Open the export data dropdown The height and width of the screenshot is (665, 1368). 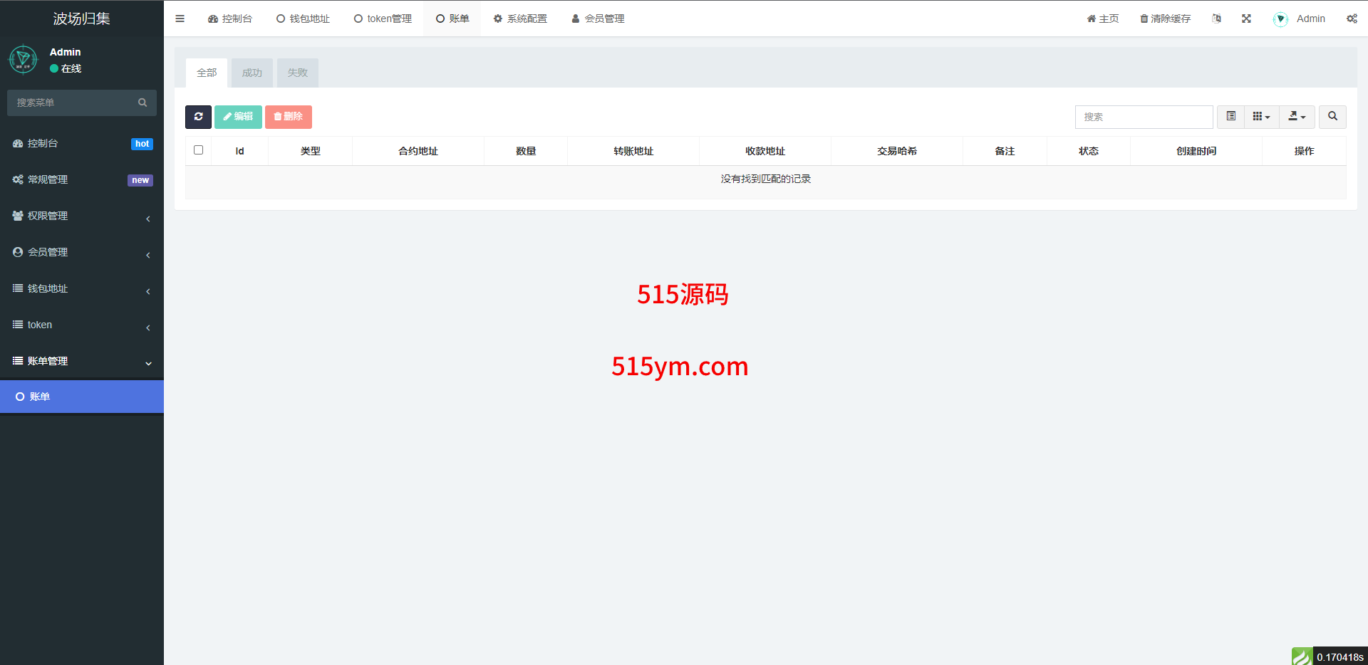tap(1297, 117)
